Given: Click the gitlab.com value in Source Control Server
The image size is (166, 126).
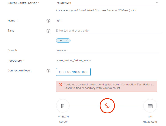Looking at the screenshot, I should click(x=64, y=3).
